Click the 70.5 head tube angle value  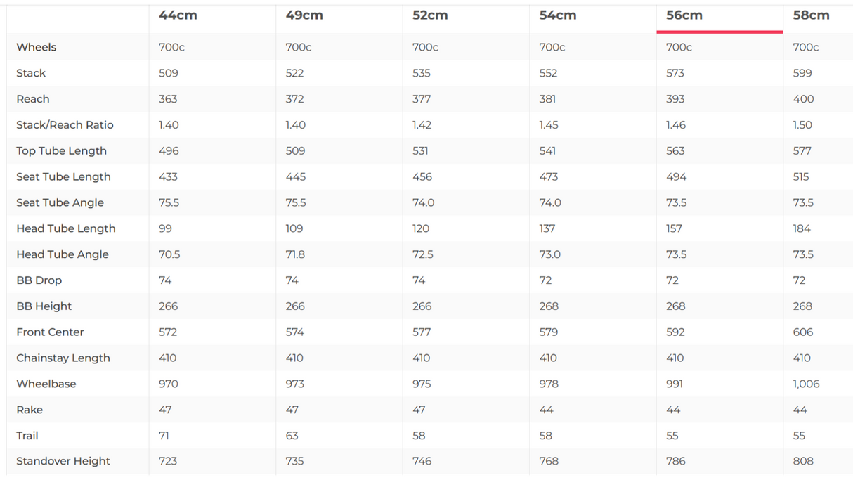tap(169, 254)
